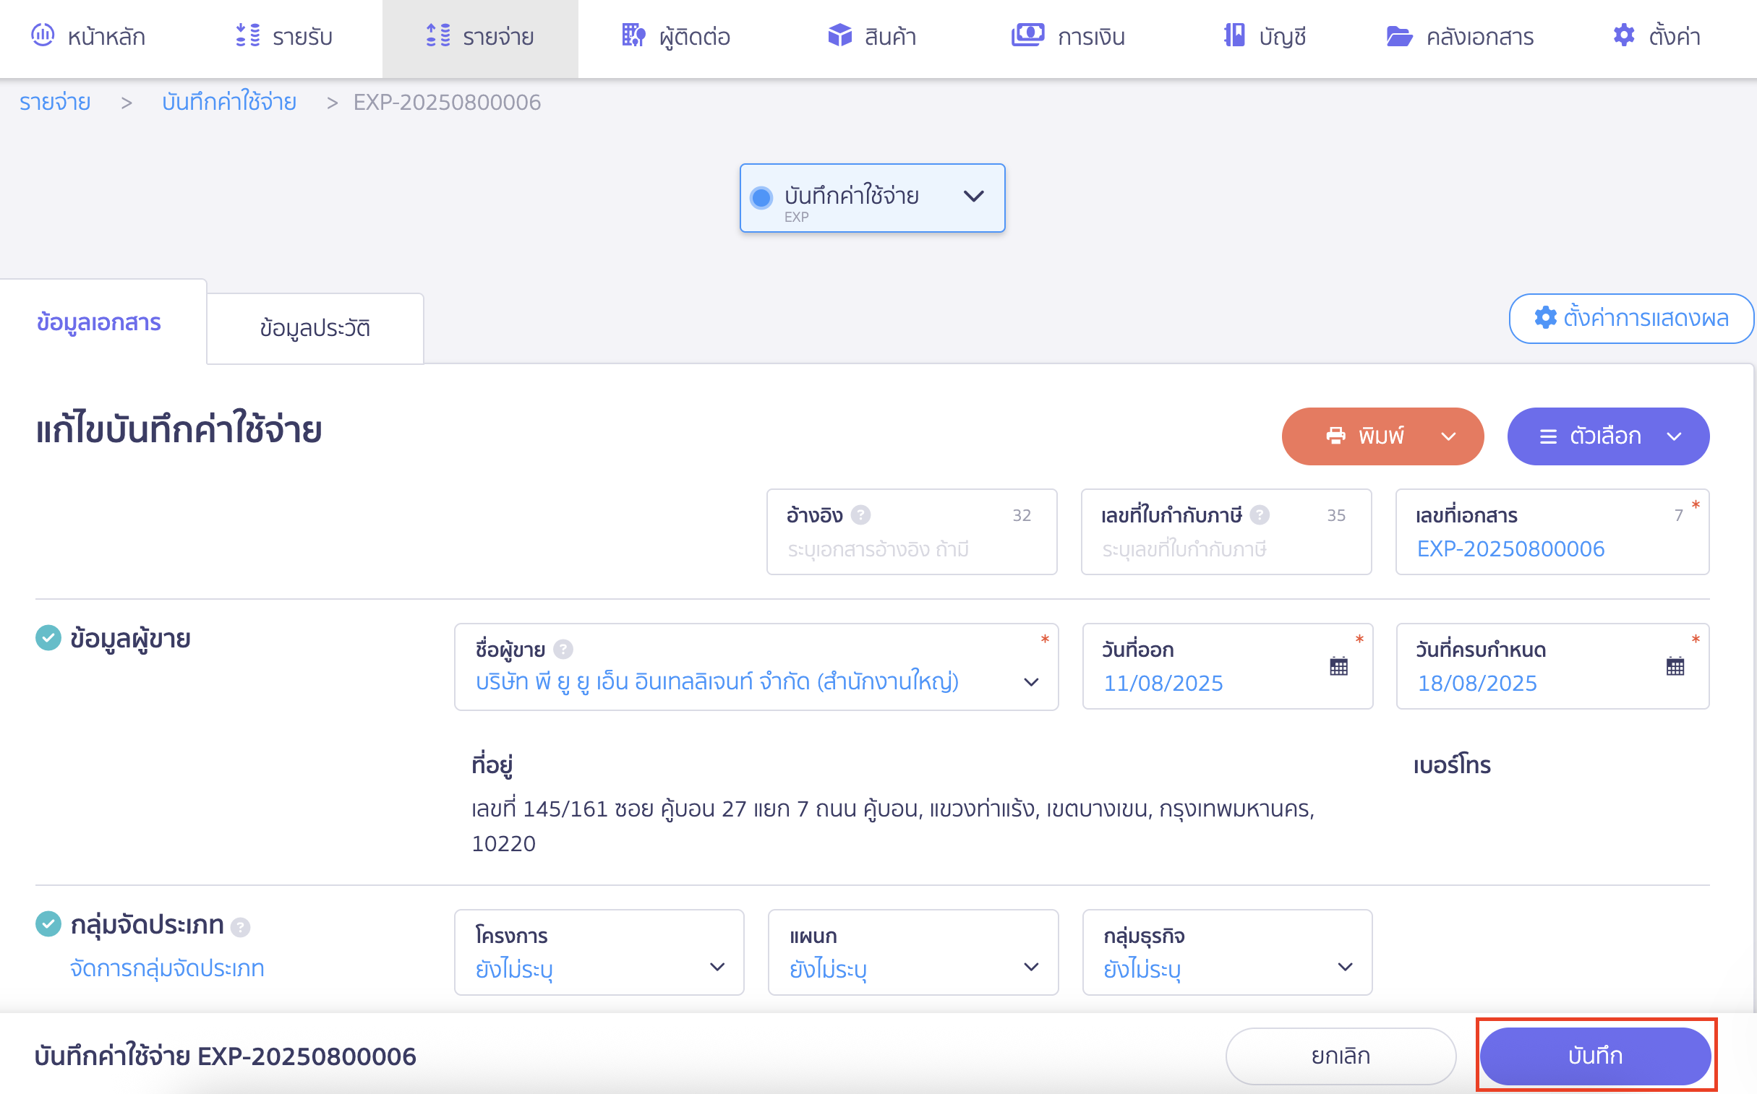Click the วันที่ออก date 11/08/2025
Image resolution: width=1757 pixels, height=1094 pixels.
tap(1163, 683)
